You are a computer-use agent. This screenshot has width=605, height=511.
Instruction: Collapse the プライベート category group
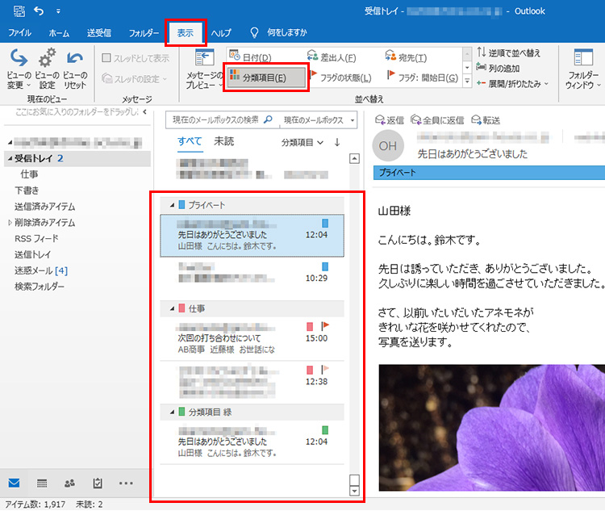coord(172,205)
